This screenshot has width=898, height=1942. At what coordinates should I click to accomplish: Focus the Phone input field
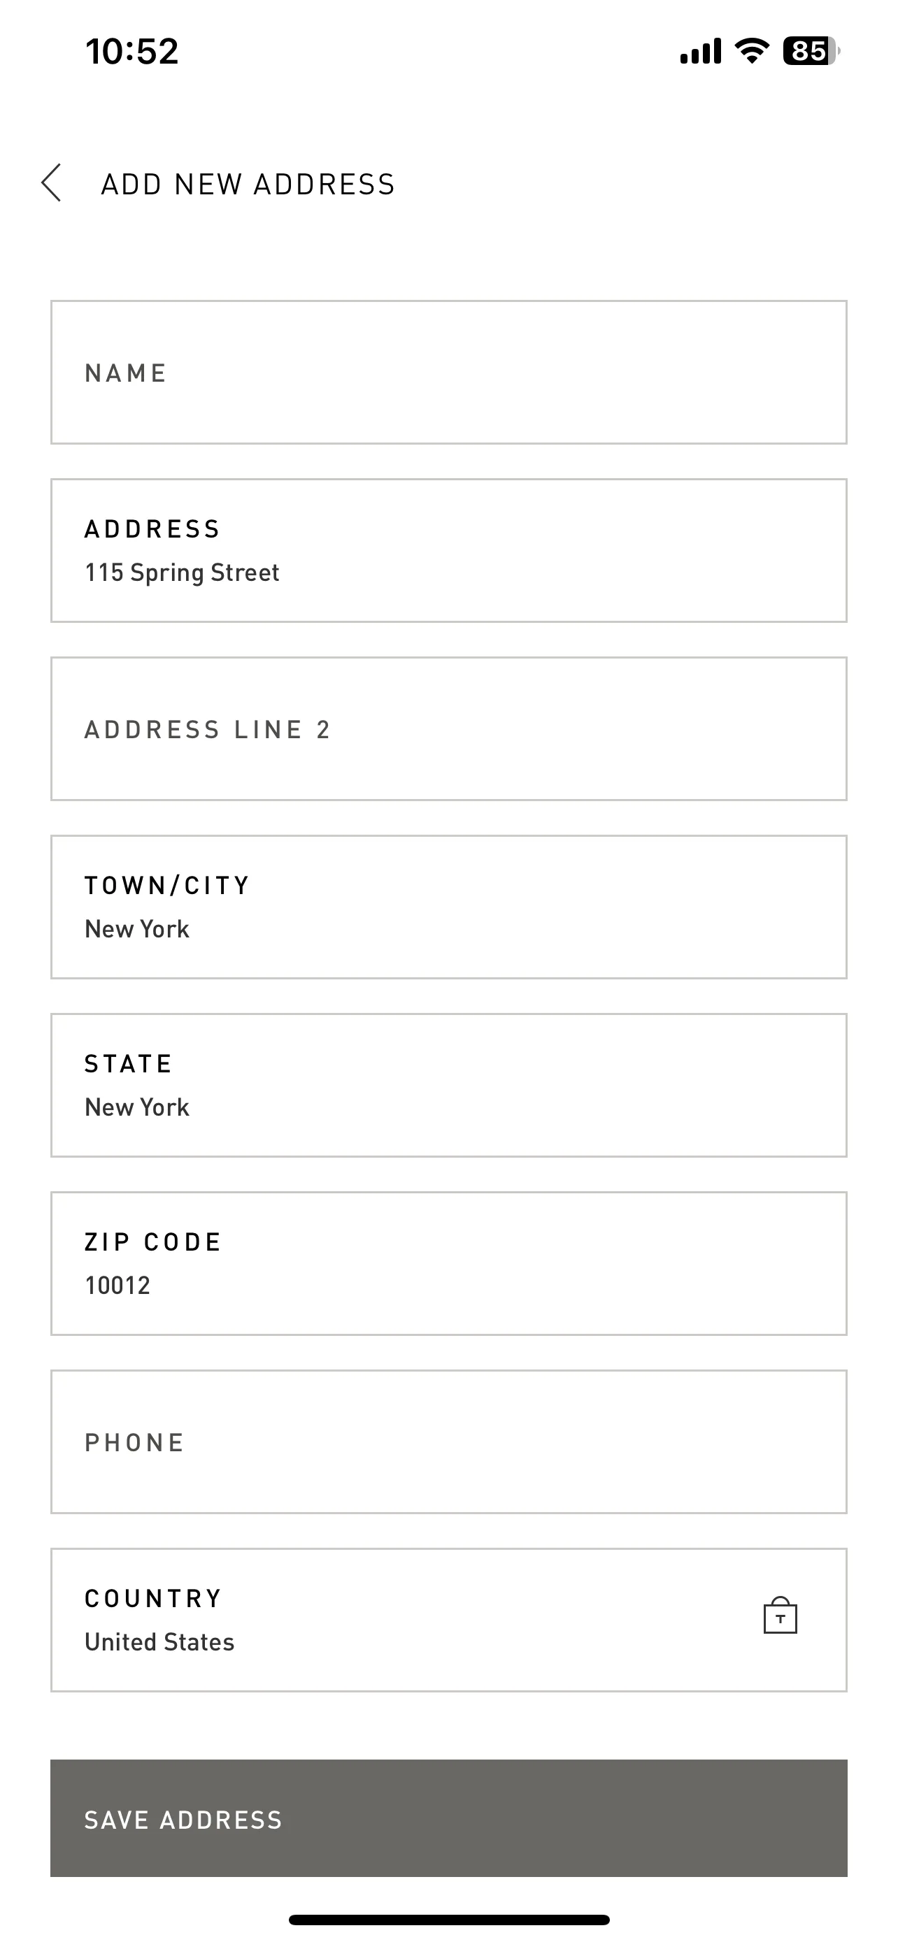coord(448,1442)
